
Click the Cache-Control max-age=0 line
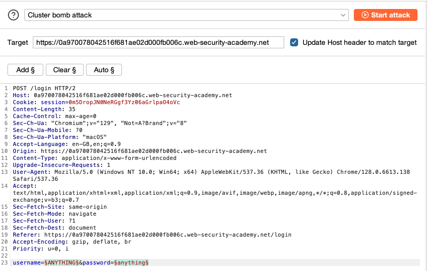55,116
